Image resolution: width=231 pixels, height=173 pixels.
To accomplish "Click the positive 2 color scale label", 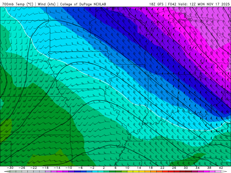I will (104, 168).
